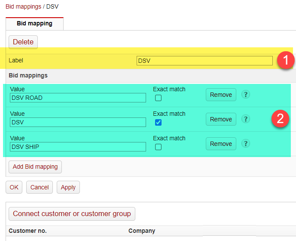Sort by Customer no. column header
Viewport: 296px width, 241px height.
27,231
